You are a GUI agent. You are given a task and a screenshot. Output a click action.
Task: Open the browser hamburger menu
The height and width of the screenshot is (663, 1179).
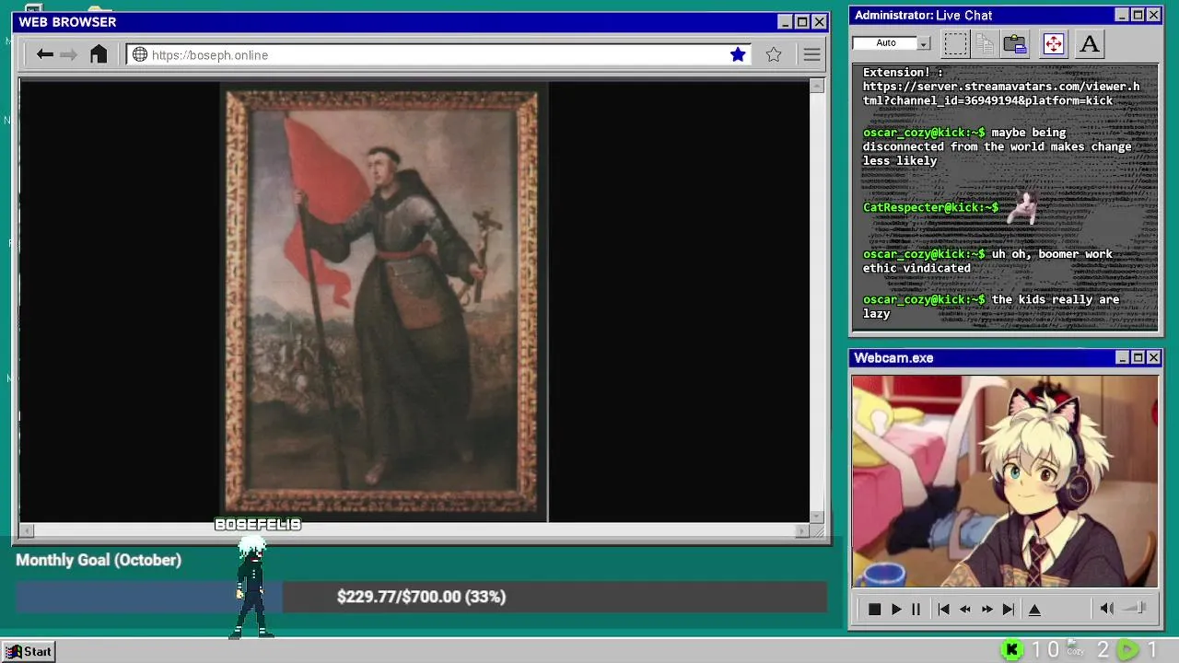(811, 55)
